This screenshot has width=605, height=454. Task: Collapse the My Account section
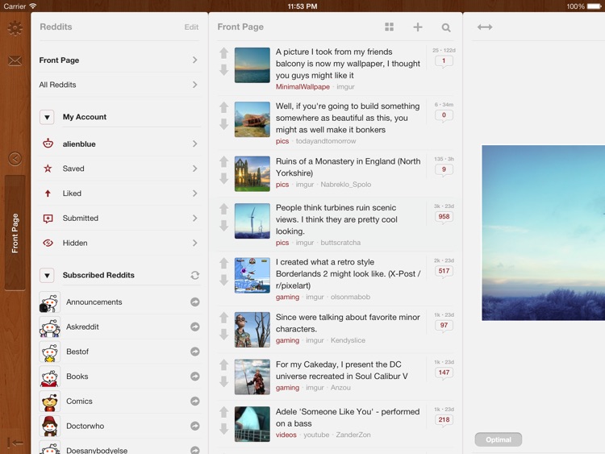coord(47,117)
